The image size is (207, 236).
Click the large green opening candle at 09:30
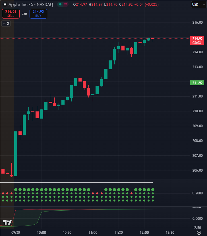click(16, 154)
